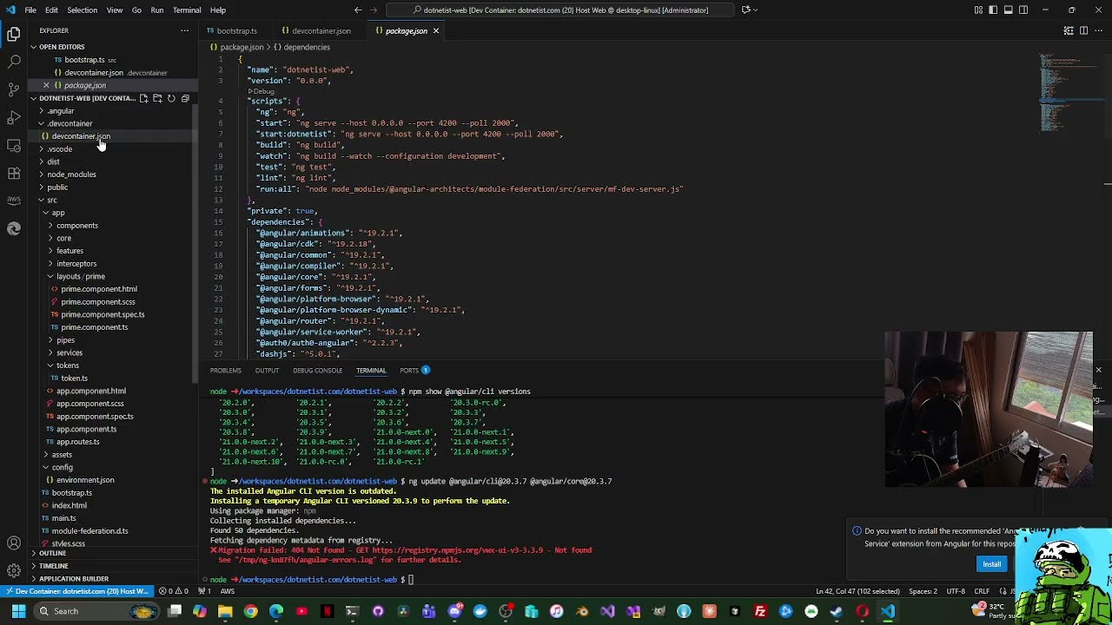Click Install in the Angular extension notification
This screenshot has width=1112, height=625.
(x=991, y=564)
